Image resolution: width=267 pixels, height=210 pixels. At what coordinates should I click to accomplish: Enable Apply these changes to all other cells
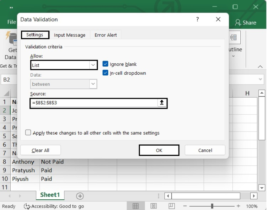tap(28, 133)
